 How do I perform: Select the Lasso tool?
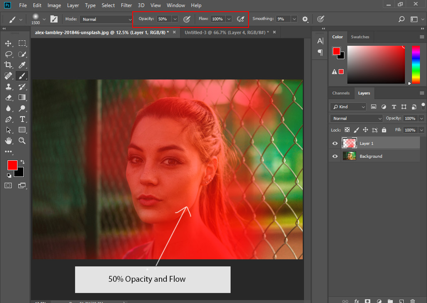(8, 54)
